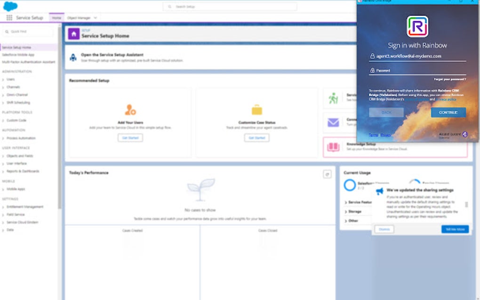Select the Home tab
Image resolution: width=480 pixels, height=300 pixels.
click(56, 17)
